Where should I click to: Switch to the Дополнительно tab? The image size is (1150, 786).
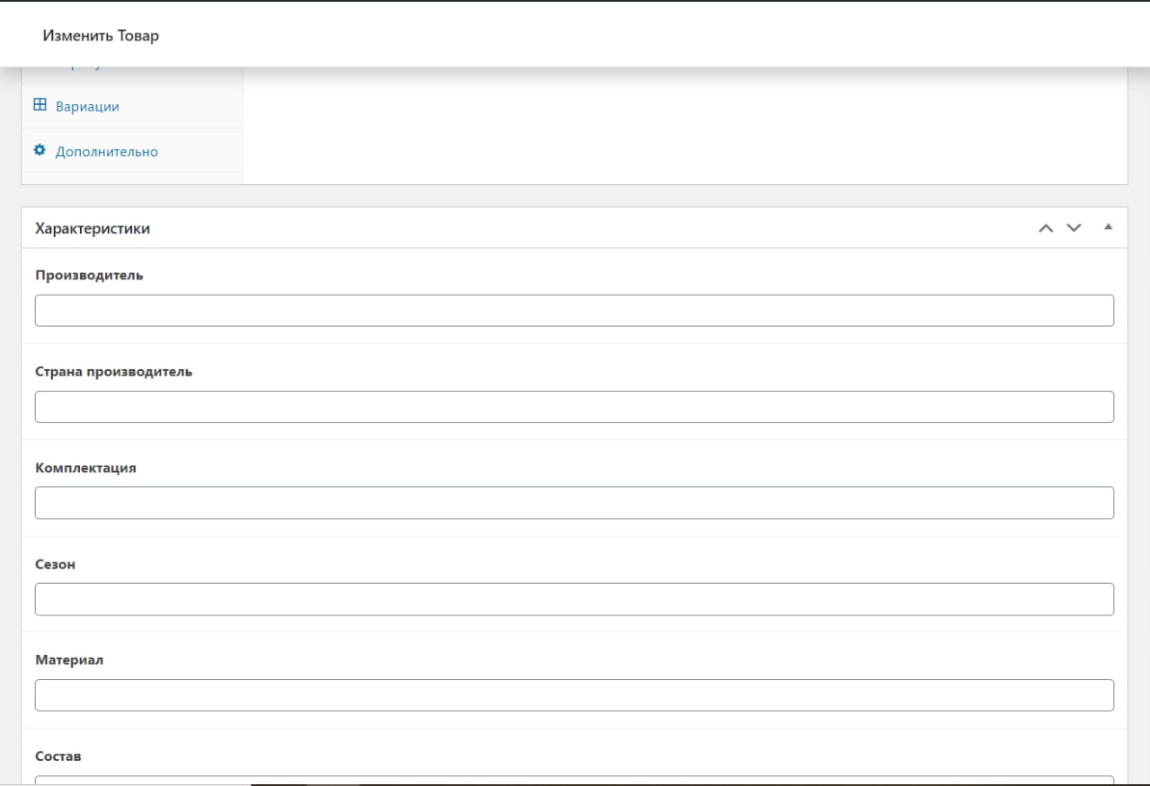tap(106, 152)
